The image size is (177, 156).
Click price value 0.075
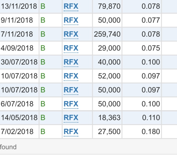pos(151,48)
